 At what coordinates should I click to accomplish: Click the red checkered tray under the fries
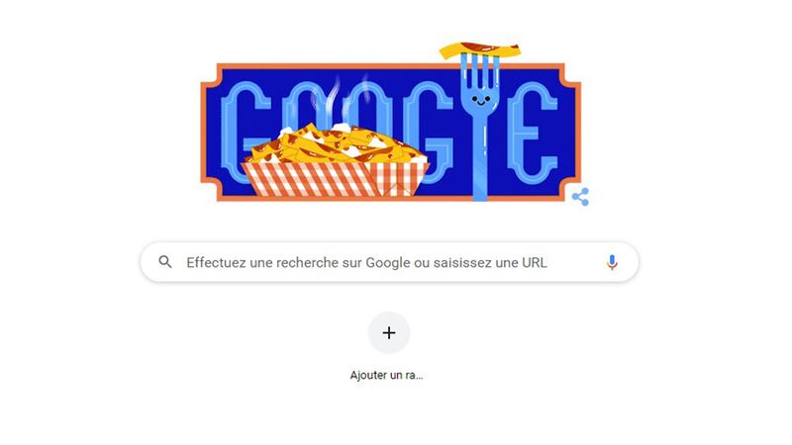[x=335, y=179]
